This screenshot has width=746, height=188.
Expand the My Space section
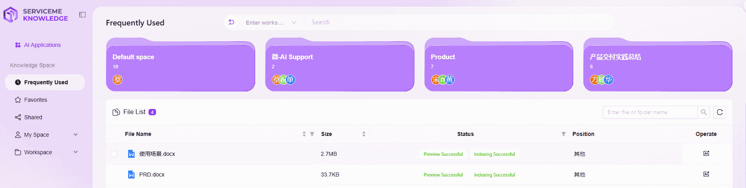(x=76, y=135)
